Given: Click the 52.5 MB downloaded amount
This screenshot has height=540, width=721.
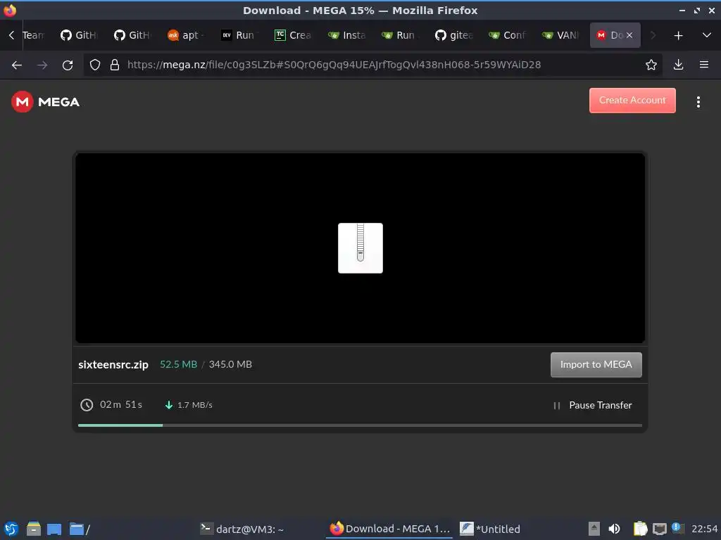Looking at the screenshot, I should coord(178,364).
